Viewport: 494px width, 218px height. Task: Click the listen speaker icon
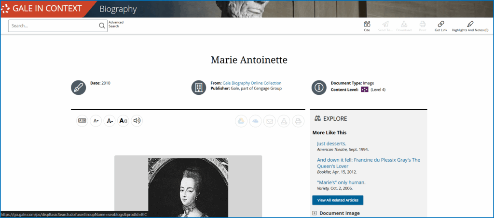click(x=137, y=121)
